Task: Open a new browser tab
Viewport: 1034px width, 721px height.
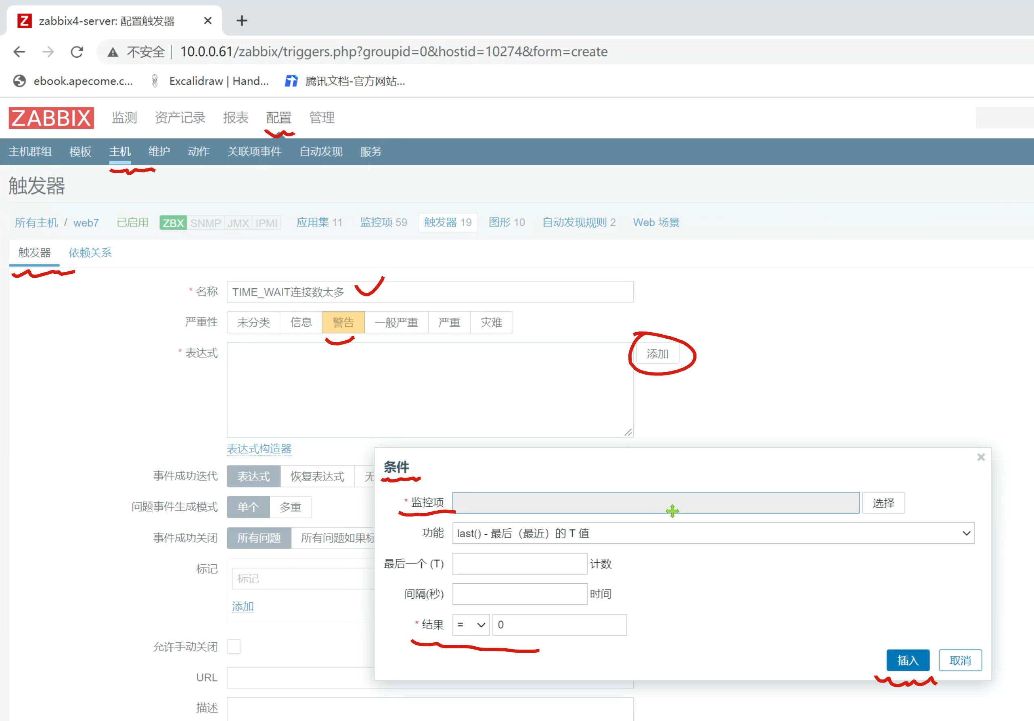Action: pos(242,21)
